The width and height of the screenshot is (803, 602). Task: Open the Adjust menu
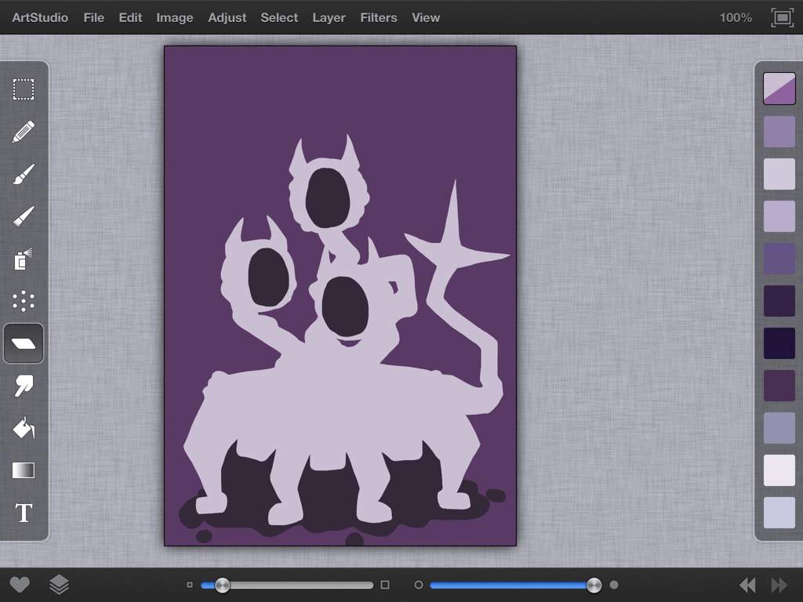[x=227, y=17]
